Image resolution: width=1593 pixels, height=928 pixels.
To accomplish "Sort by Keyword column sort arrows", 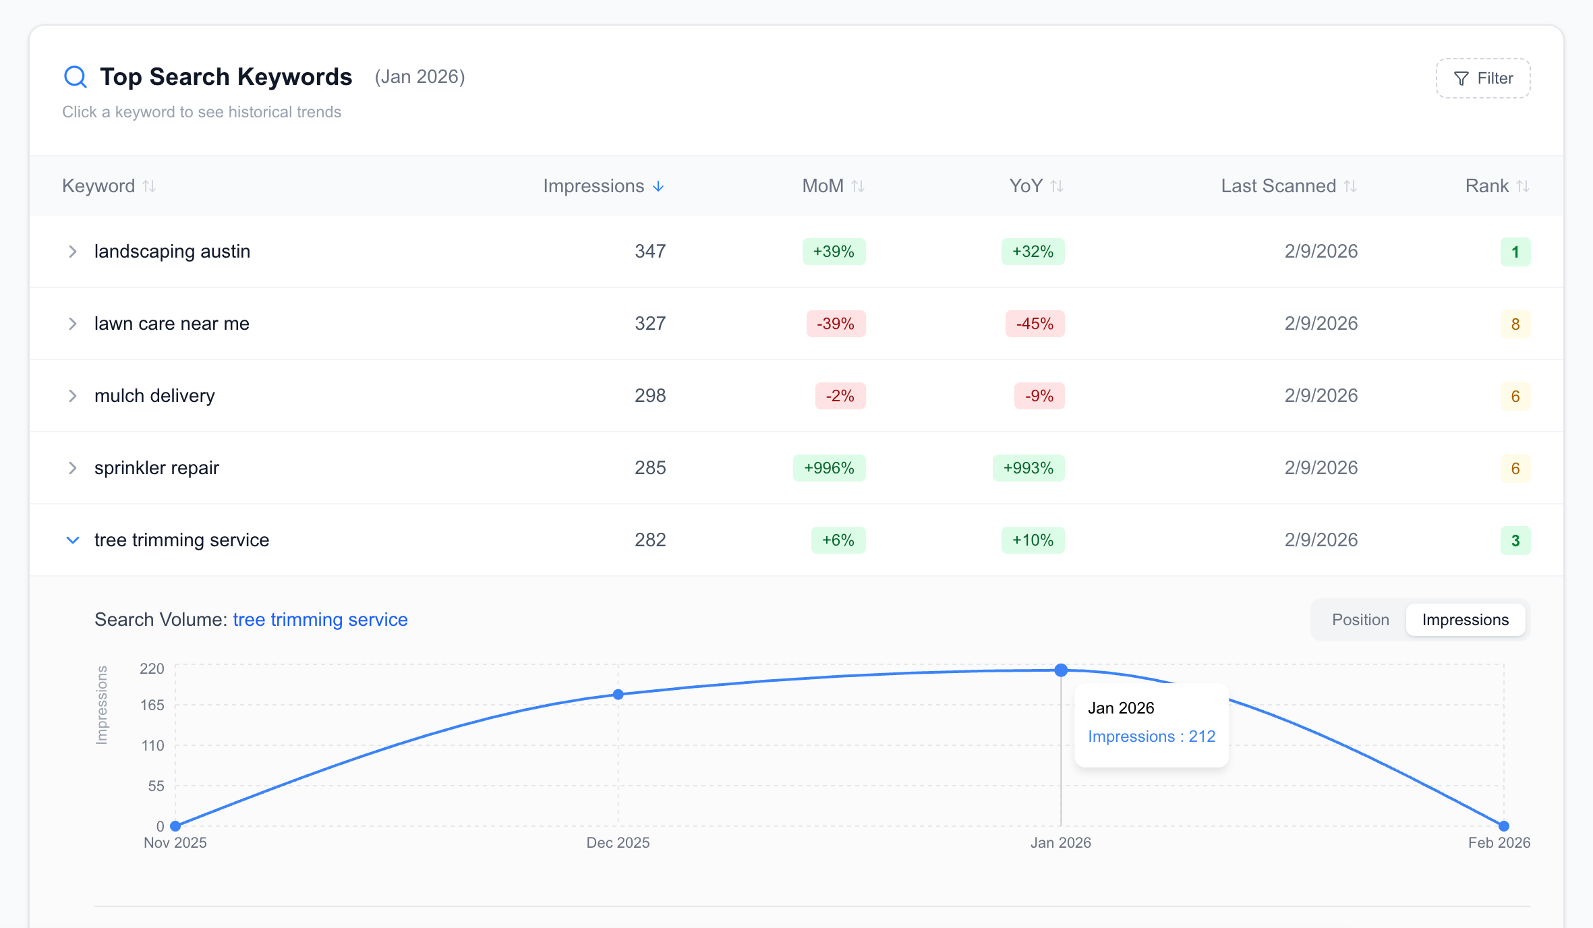I will point(150,186).
